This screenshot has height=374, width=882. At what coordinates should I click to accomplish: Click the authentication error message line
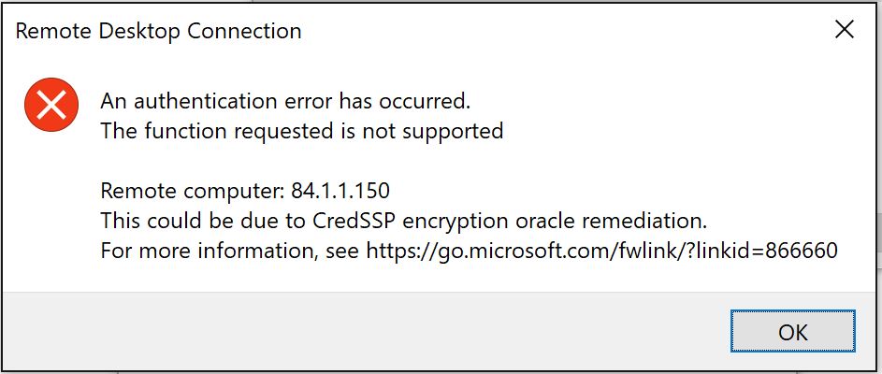[285, 101]
